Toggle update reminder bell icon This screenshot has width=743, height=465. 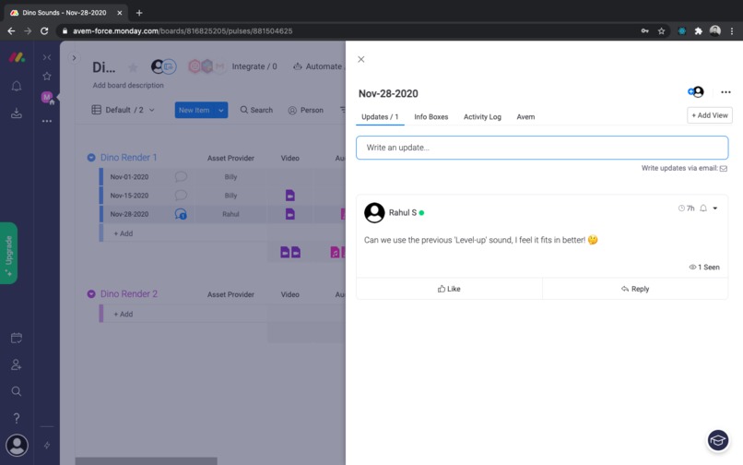coord(703,209)
